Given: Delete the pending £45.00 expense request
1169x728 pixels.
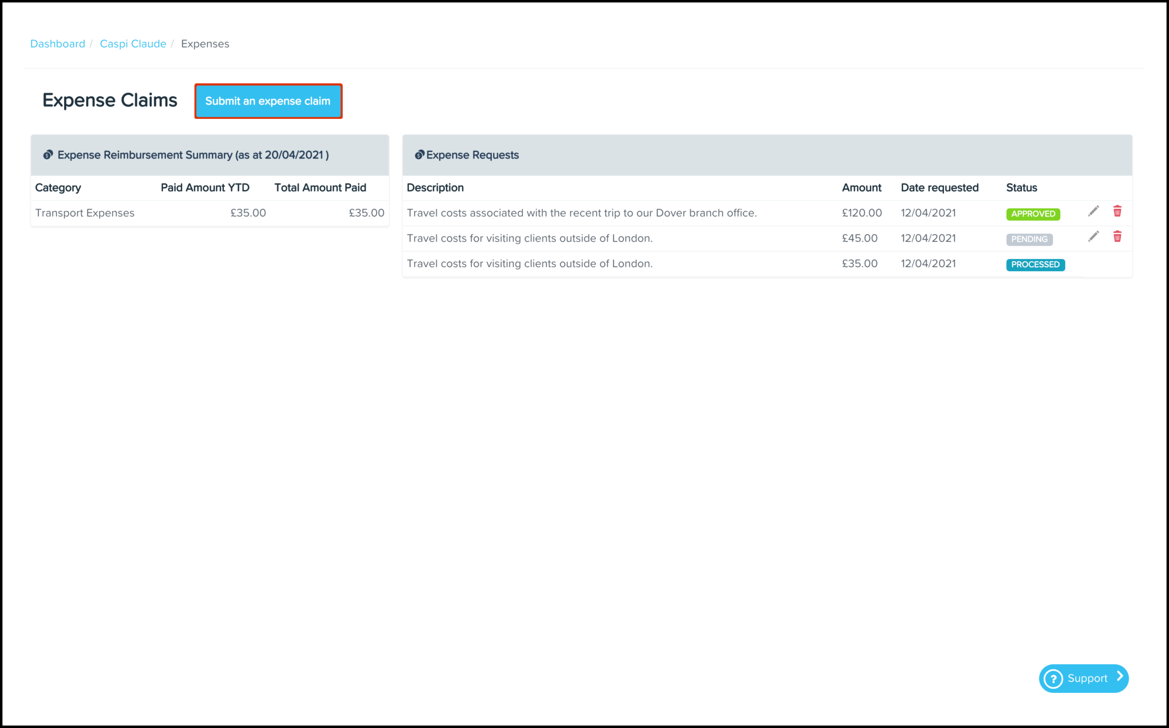Looking at the screenshot, I should [1117, 237].
